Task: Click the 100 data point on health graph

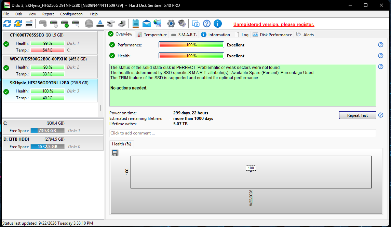Action: click(x=251, y=172)
